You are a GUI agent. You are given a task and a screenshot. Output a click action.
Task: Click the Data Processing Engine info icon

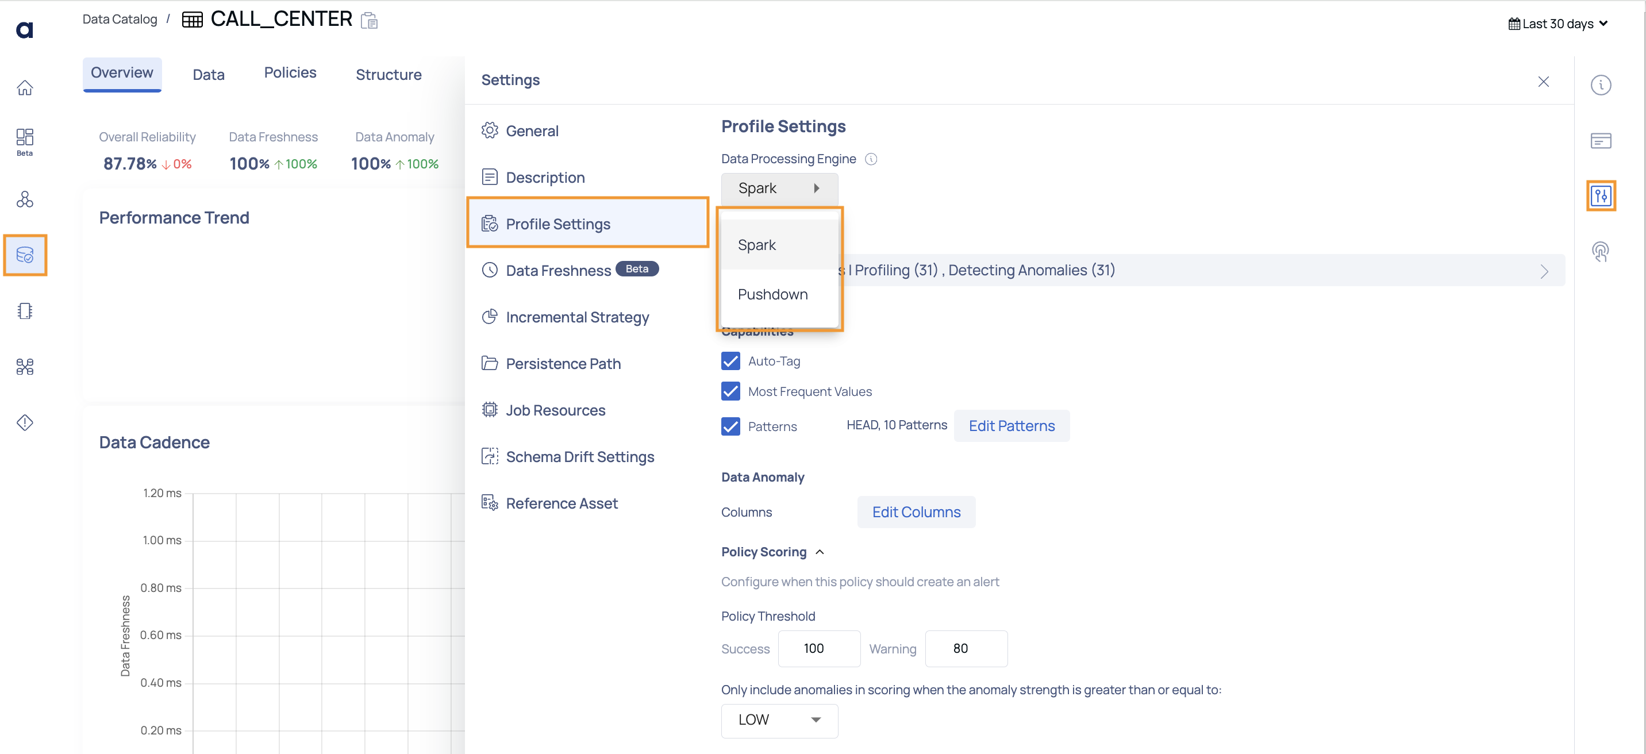[x=871, y=159]
